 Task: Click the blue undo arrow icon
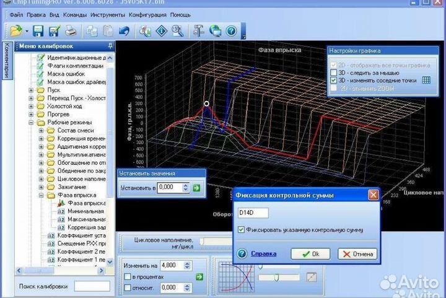(124, 30)
